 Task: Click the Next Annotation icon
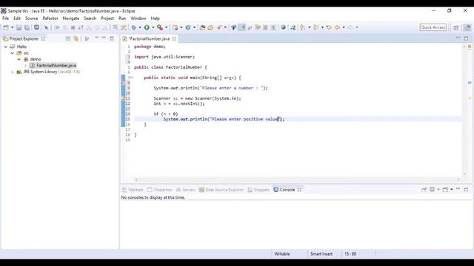[302, 27]
